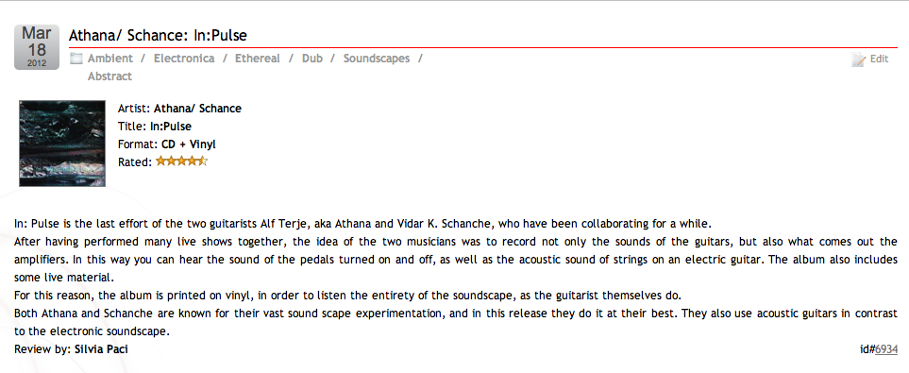Screen dimensions: 909x373
Task: Click the Edit text link
Action: coord(879,59)
